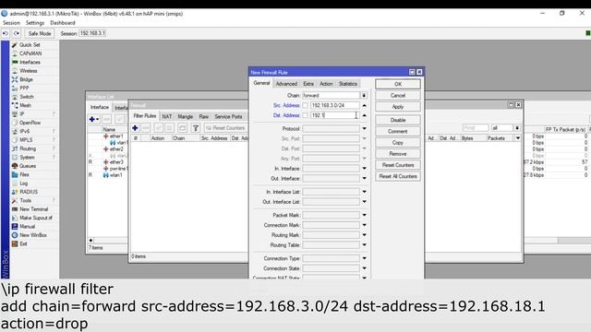
Task: Click Exit in sidebar
Action: point(23,243)
